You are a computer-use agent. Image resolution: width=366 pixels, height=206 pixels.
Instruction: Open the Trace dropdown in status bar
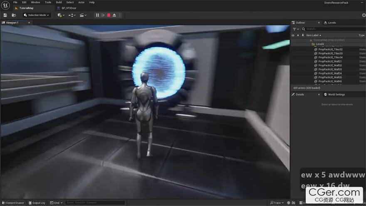point(277,203)
